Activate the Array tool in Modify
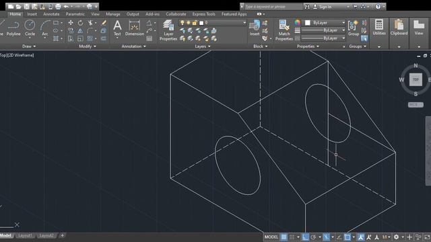431x242 pixels. pos(90,39)
